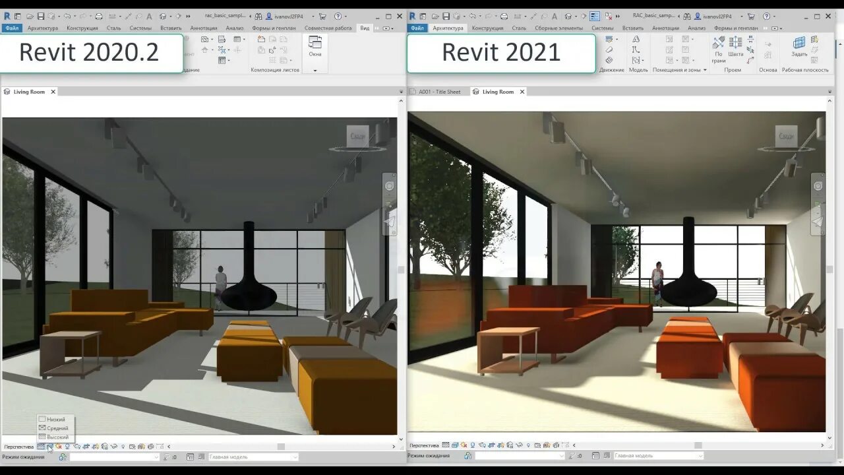This screenshot has height=475, width=844.
Task: Click Model Text icon in Модель panel
Action: pyautogui.click(x=636, y=39)
